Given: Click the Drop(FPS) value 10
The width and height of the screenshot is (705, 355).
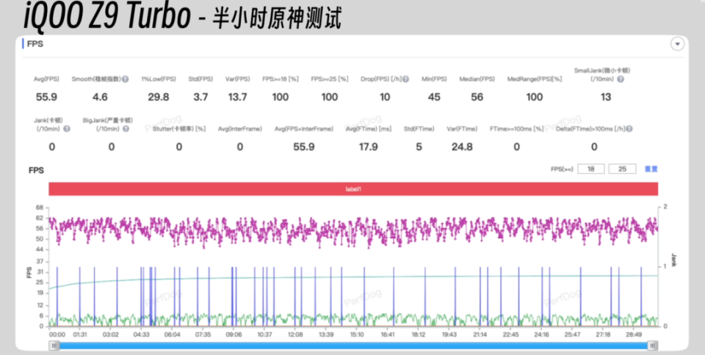Looking at the screenshot, I should point(385,97).
